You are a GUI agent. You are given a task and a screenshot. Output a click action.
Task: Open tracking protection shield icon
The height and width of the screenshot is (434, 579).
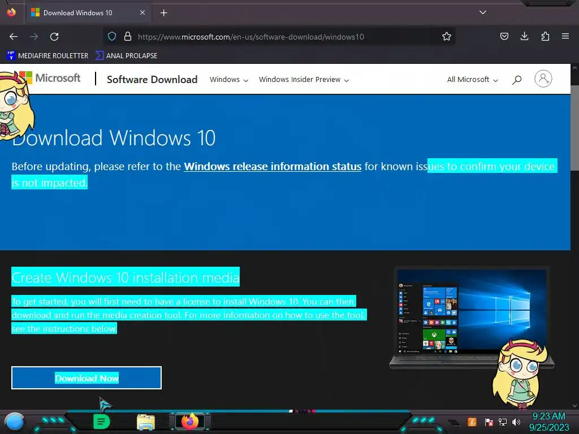(x=112, y=37)
